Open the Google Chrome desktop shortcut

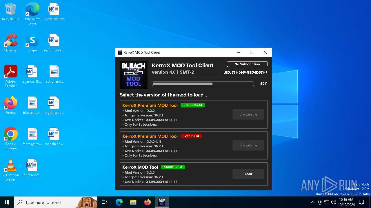[x=11, y=139]
